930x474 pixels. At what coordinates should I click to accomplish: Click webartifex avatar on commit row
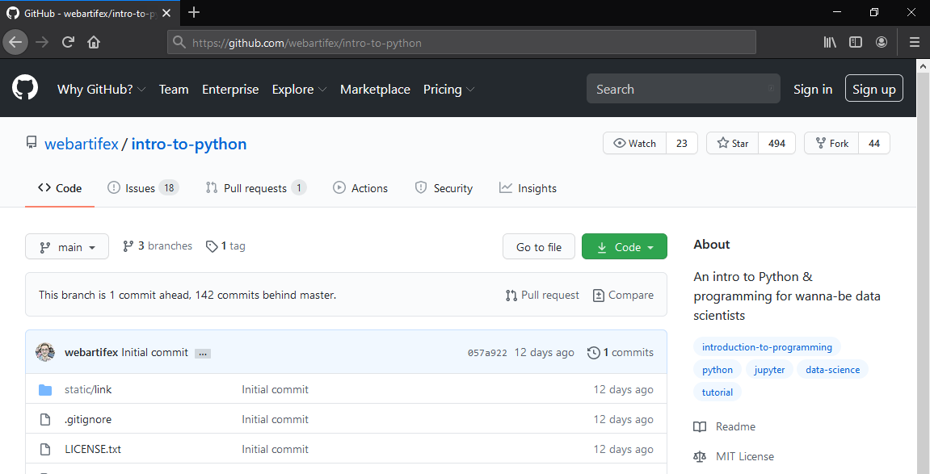click(x=45, y=352)
